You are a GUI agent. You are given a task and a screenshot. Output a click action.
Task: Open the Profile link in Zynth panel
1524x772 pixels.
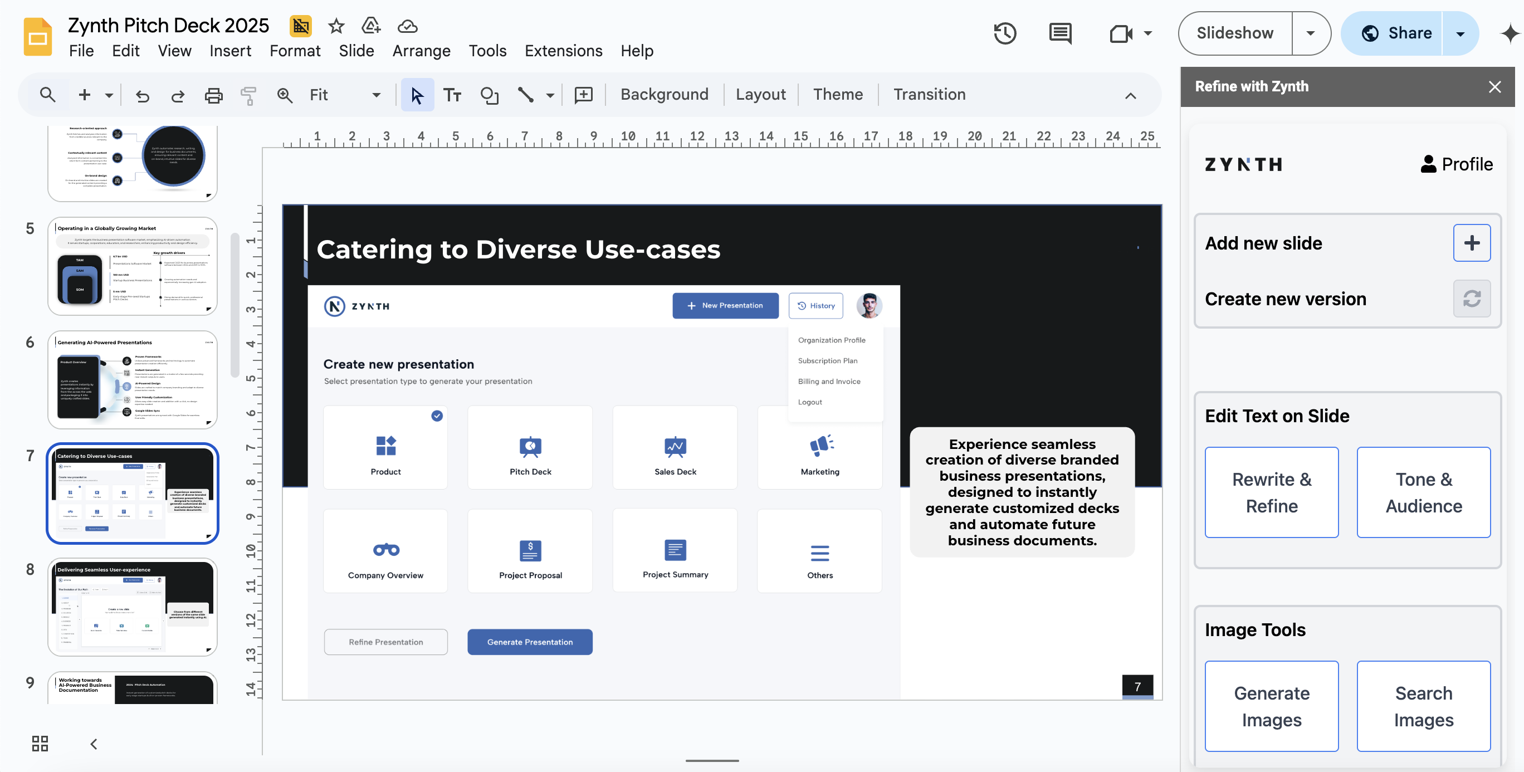[x=1457, y=164]
